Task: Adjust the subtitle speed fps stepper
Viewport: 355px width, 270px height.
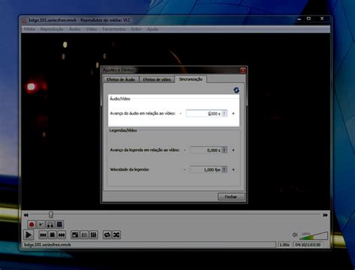Action: coord(224,170)
